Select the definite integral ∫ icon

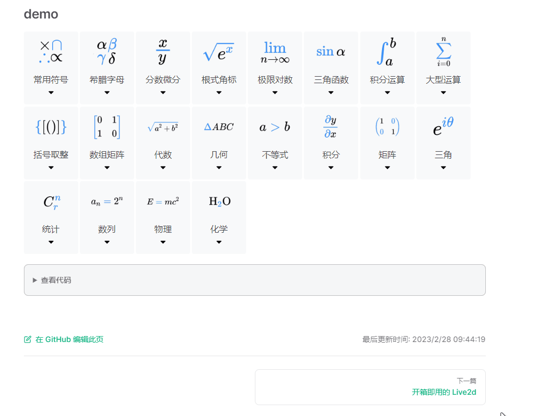[386, 51]
